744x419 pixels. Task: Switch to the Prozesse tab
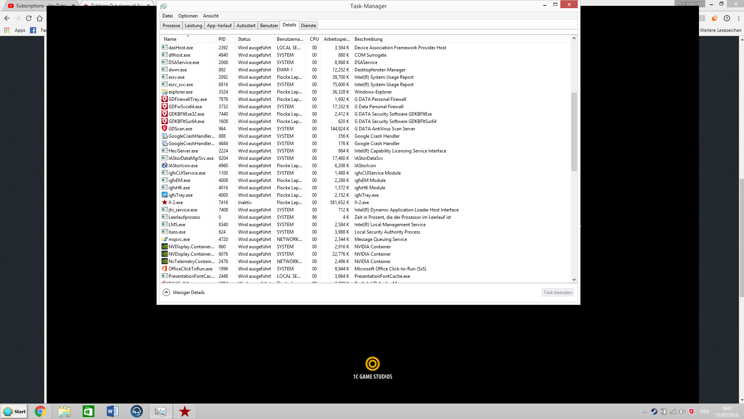click(171, 26)
